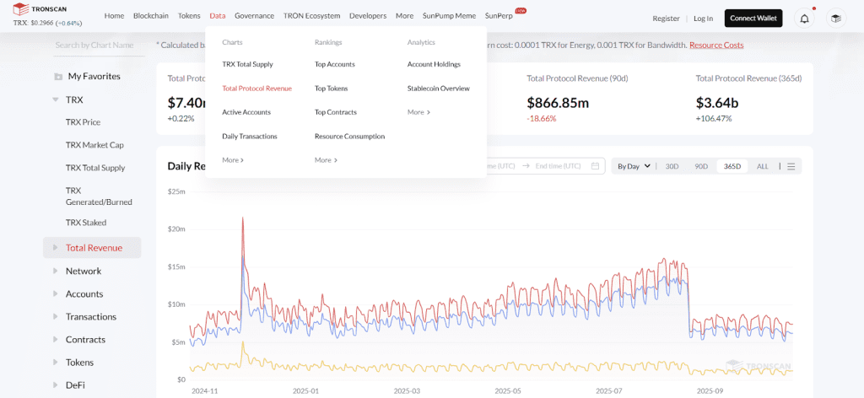Select the 30D time range
864x398 pixels.
672,166
